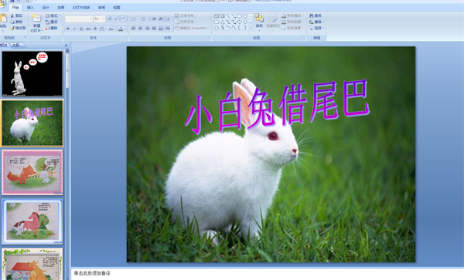This screenshot has width=464, height=280.
Task: Select the Format Painter brush icon
Action: [12, 29]
